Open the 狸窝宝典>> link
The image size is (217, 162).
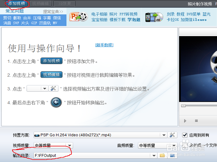53,12
